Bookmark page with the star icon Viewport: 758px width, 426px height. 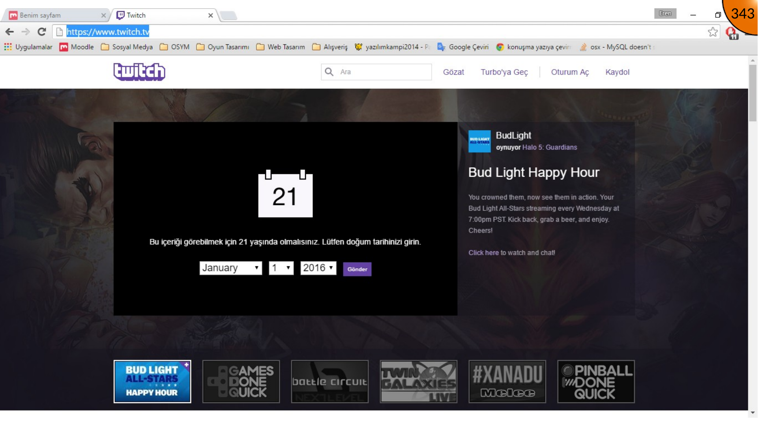click(x=713, y=32)
